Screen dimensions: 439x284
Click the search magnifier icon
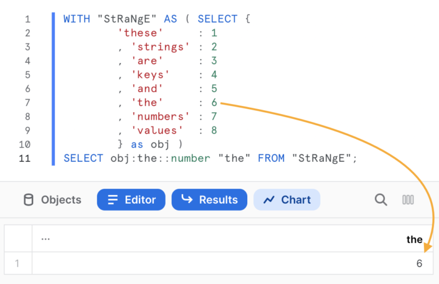[380, 200]
